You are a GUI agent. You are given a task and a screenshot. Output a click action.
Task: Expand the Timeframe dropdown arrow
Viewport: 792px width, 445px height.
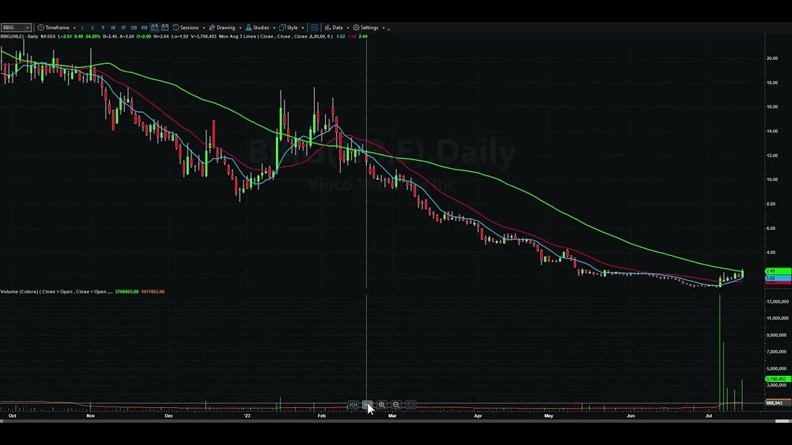(x=74, y=28)
